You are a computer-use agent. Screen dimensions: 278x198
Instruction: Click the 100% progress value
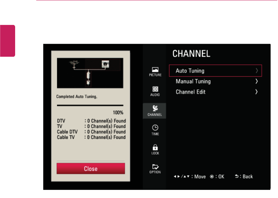(118, 113)
